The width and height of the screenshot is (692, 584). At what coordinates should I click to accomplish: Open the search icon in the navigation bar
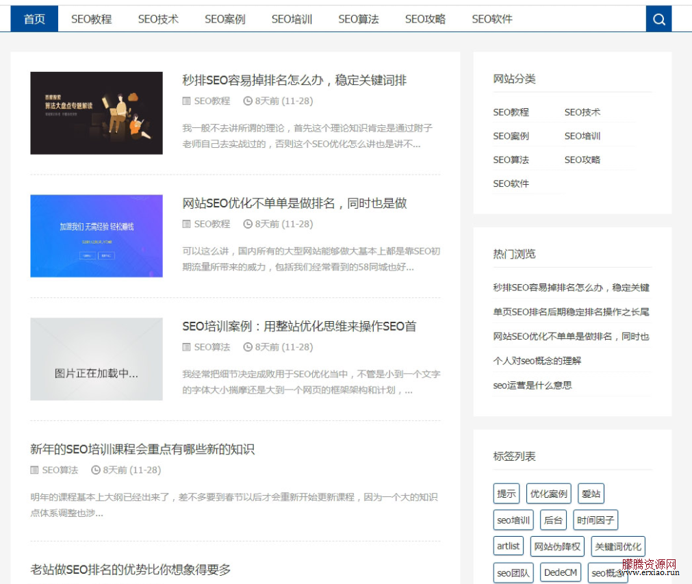coord(658,19)
